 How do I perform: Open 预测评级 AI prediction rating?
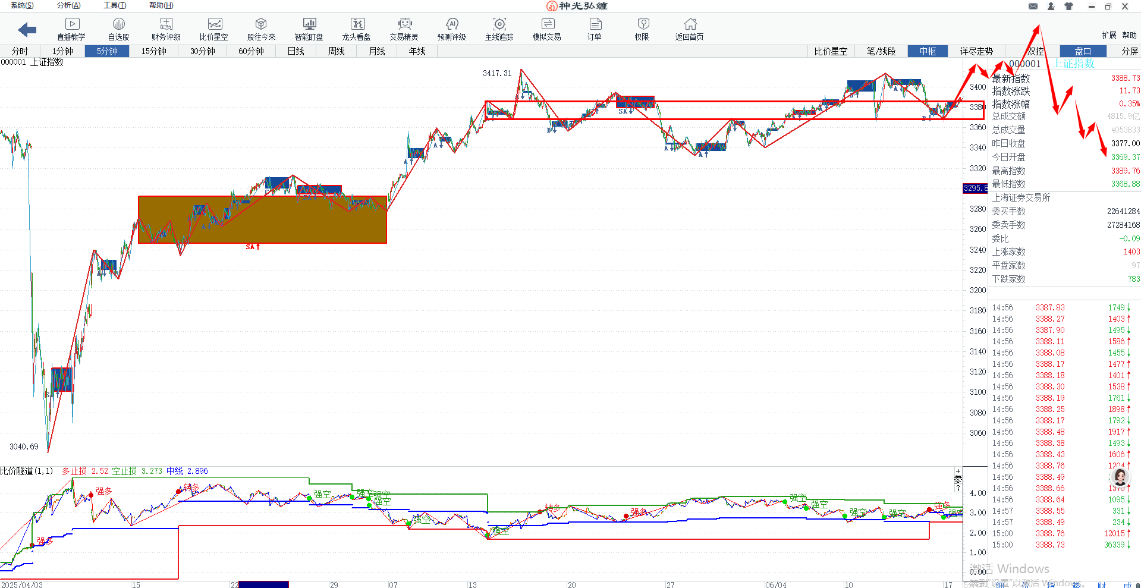pos(451,29)
